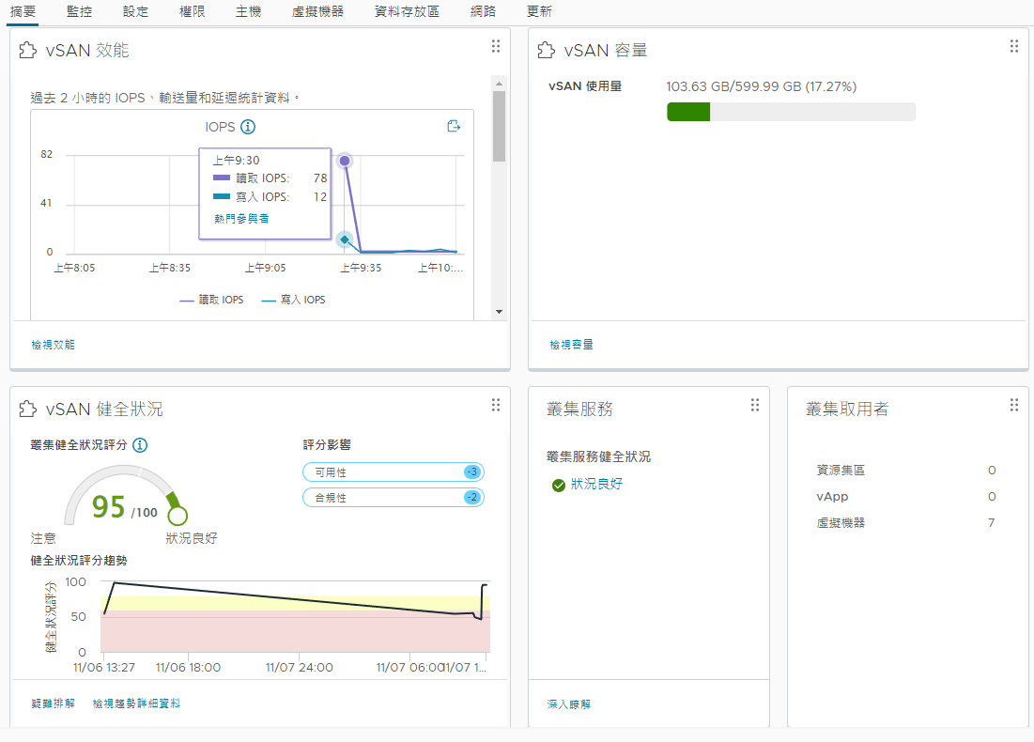Open the 熱門參與者 link in tooltip
1034x742 pixels.
point(241,218)
